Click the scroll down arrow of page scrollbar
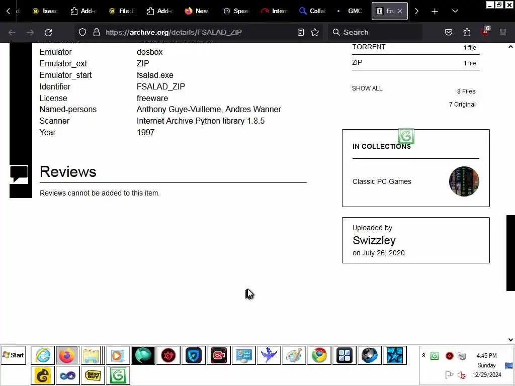515x386 pixels. click(x=510, y=340)
